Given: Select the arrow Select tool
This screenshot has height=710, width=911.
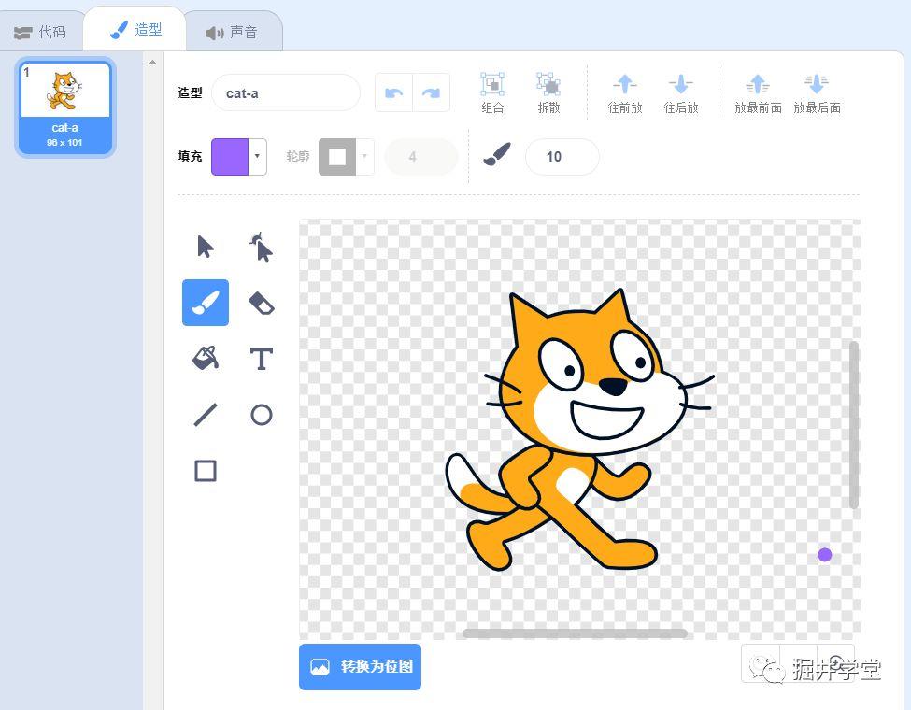Looking at the screenshot, I should 205,247.
